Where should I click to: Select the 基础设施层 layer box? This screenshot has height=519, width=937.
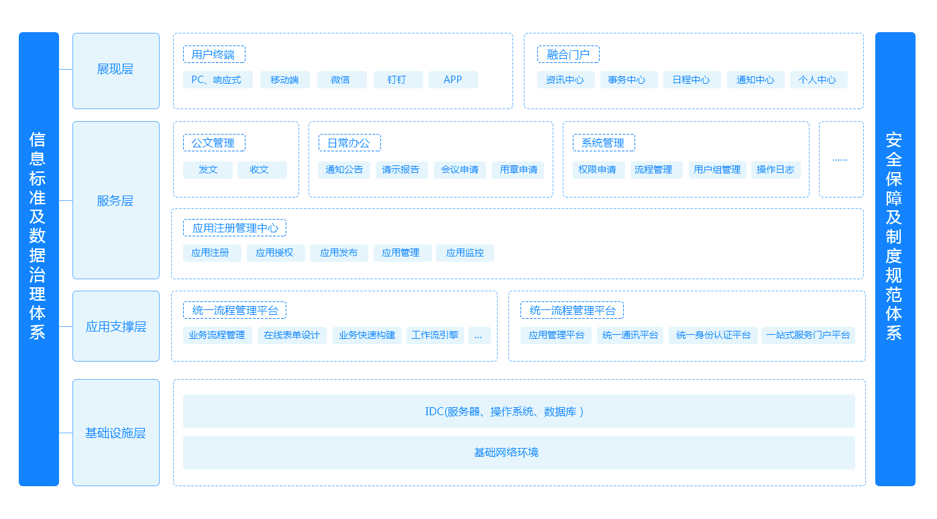115,433
